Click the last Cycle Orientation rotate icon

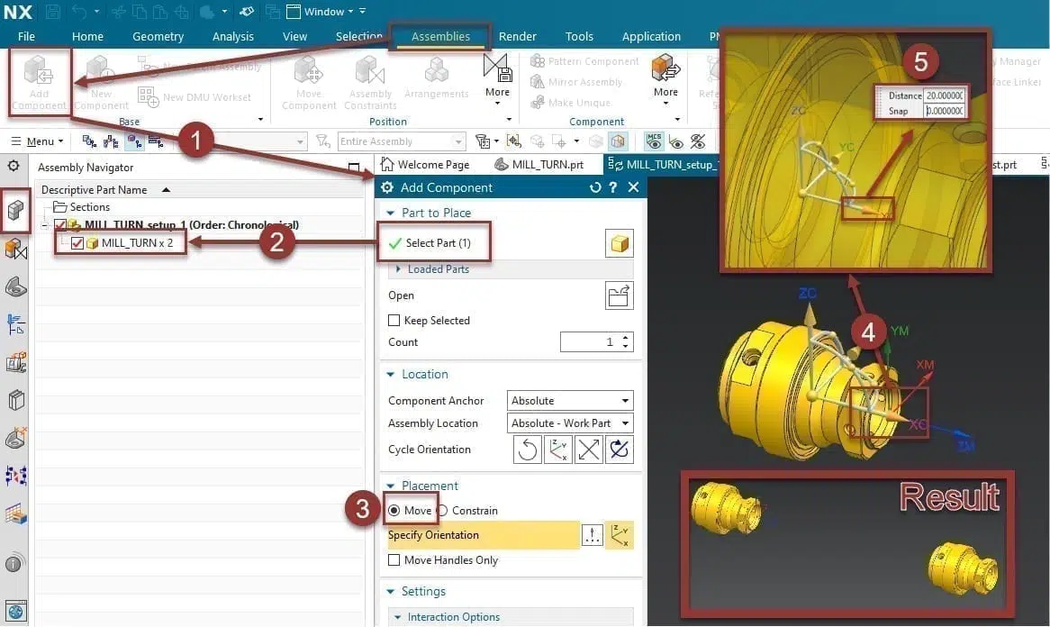tap(620, 450)
